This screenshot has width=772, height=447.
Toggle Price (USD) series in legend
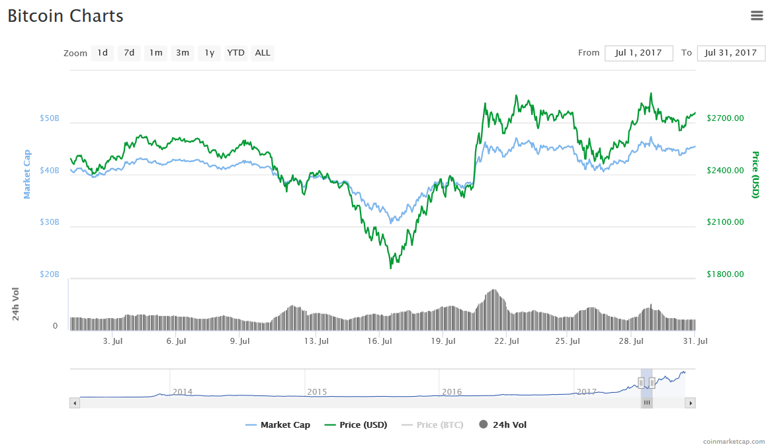click(356, 425)
